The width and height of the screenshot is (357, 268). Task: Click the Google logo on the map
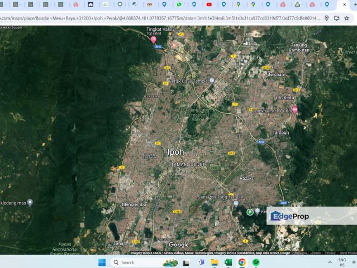tap(179, 245)
